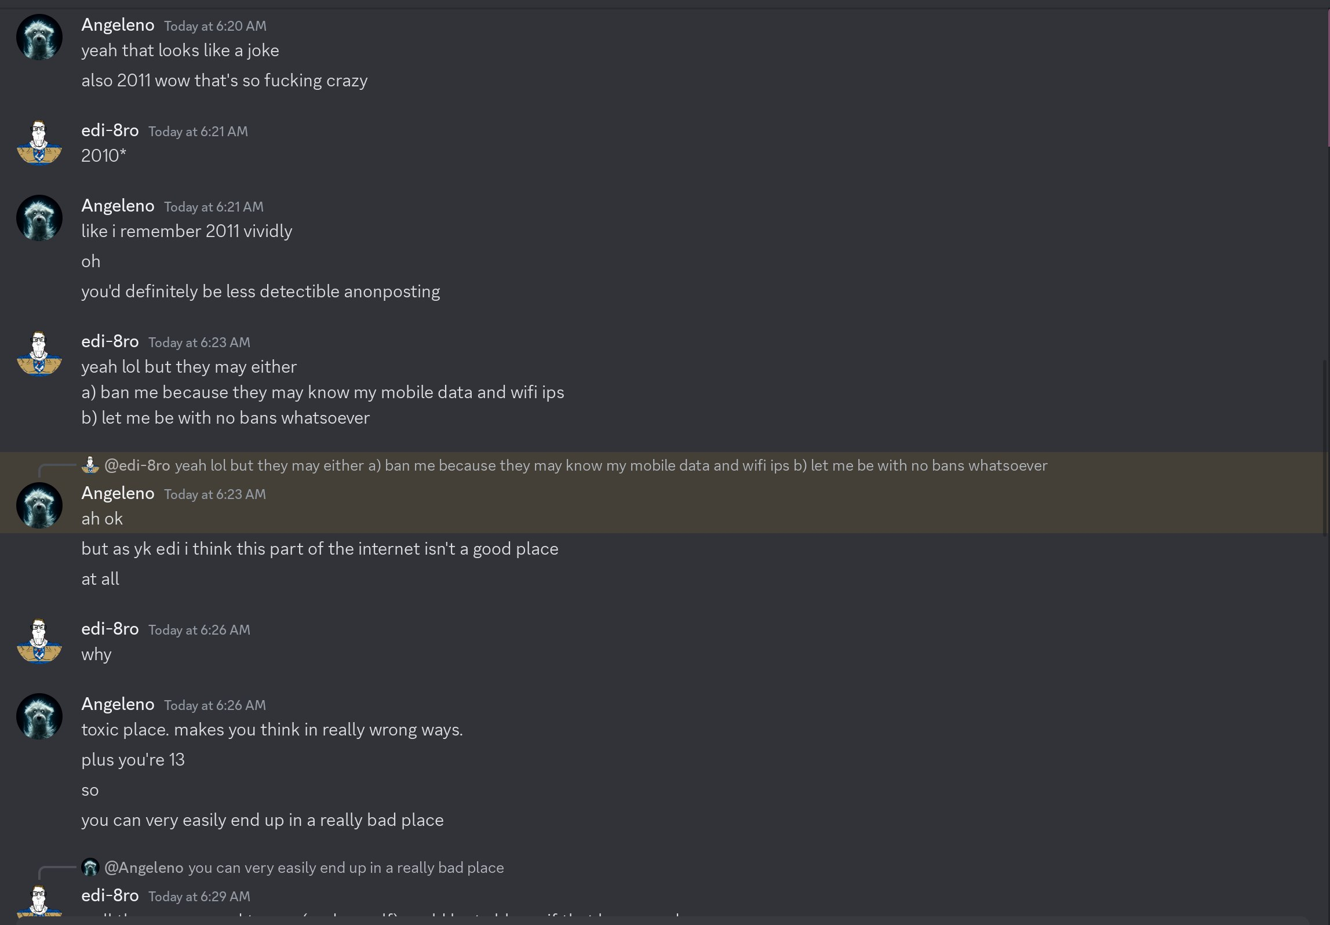Click the edi-8ro username at 6:21 AM
The height and width of the screenshot is (925, 1330).
pos(110,130)
